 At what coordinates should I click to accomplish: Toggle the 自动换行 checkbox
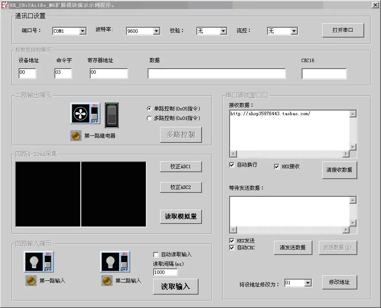[232, 165]
